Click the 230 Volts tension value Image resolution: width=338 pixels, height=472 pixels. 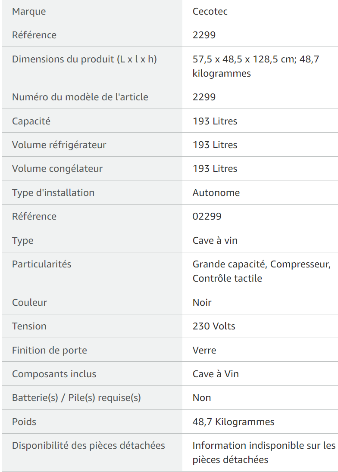tap(214, 326)
